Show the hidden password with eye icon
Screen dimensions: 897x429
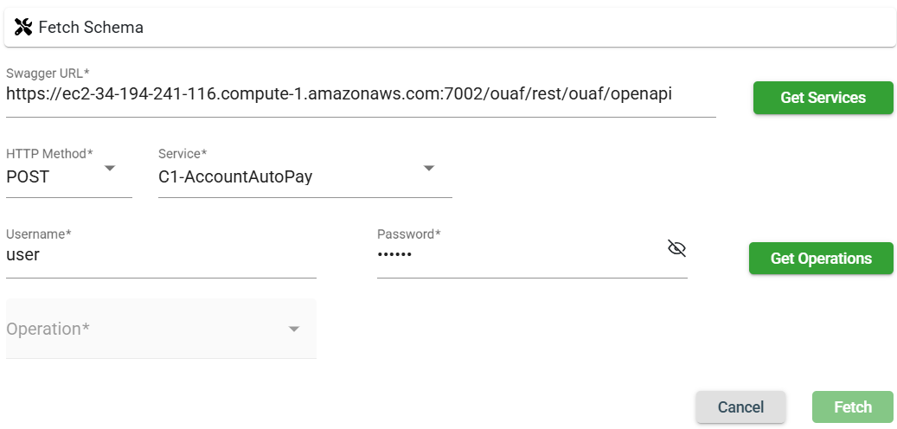(x=676, y=249)
